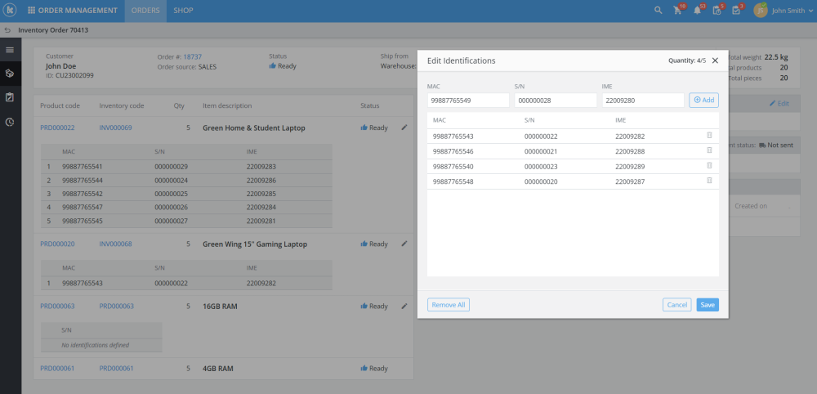Open inventory code PRD000061 link
This screenshot has width=817, height=394.
point(116,369)
